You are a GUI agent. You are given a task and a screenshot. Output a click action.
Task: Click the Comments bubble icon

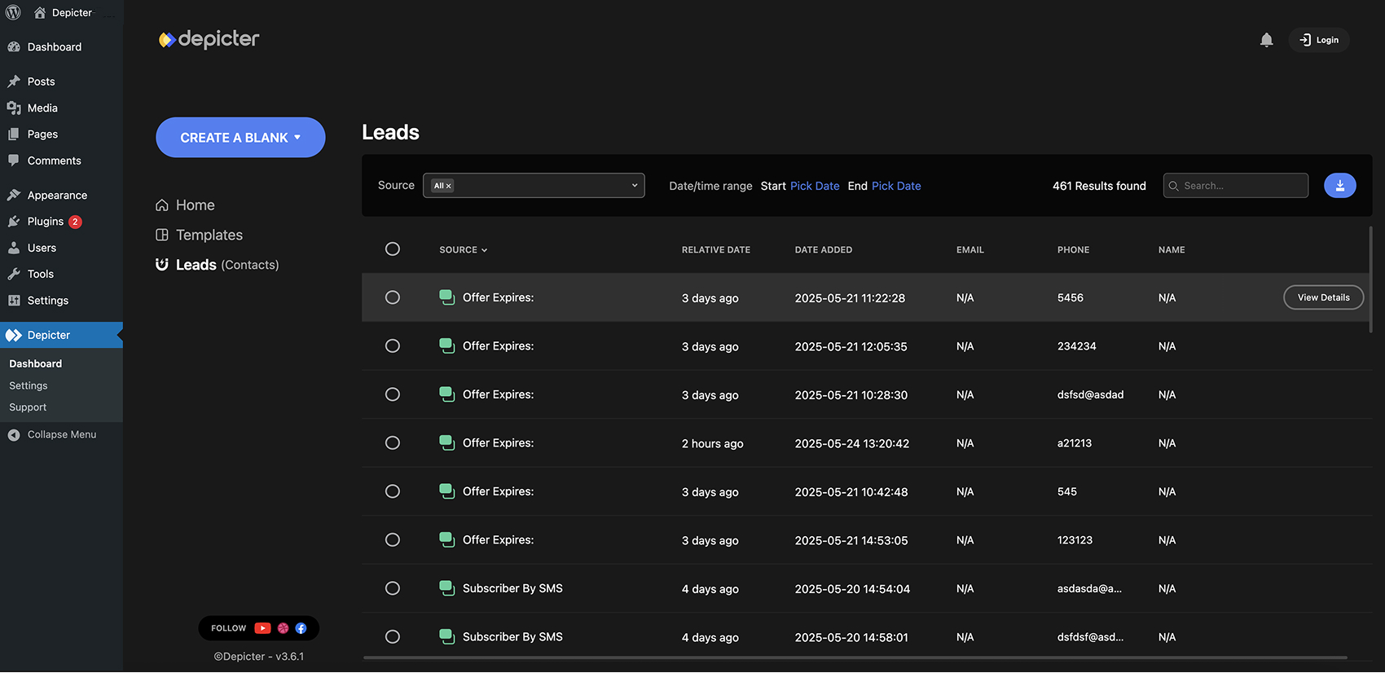[x=14, y=161]
